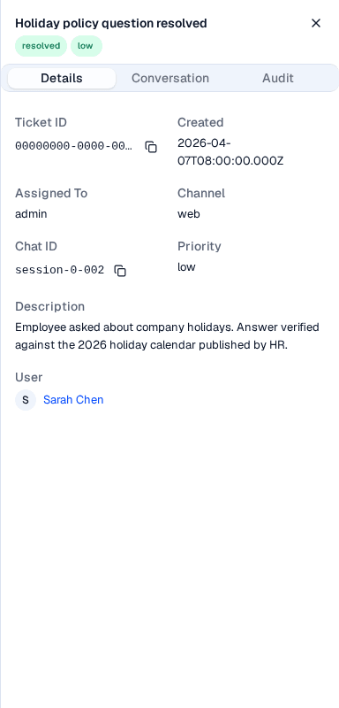Click the resolved status badge
This screenshot has width=339, height=708.
tap(41, 46)
